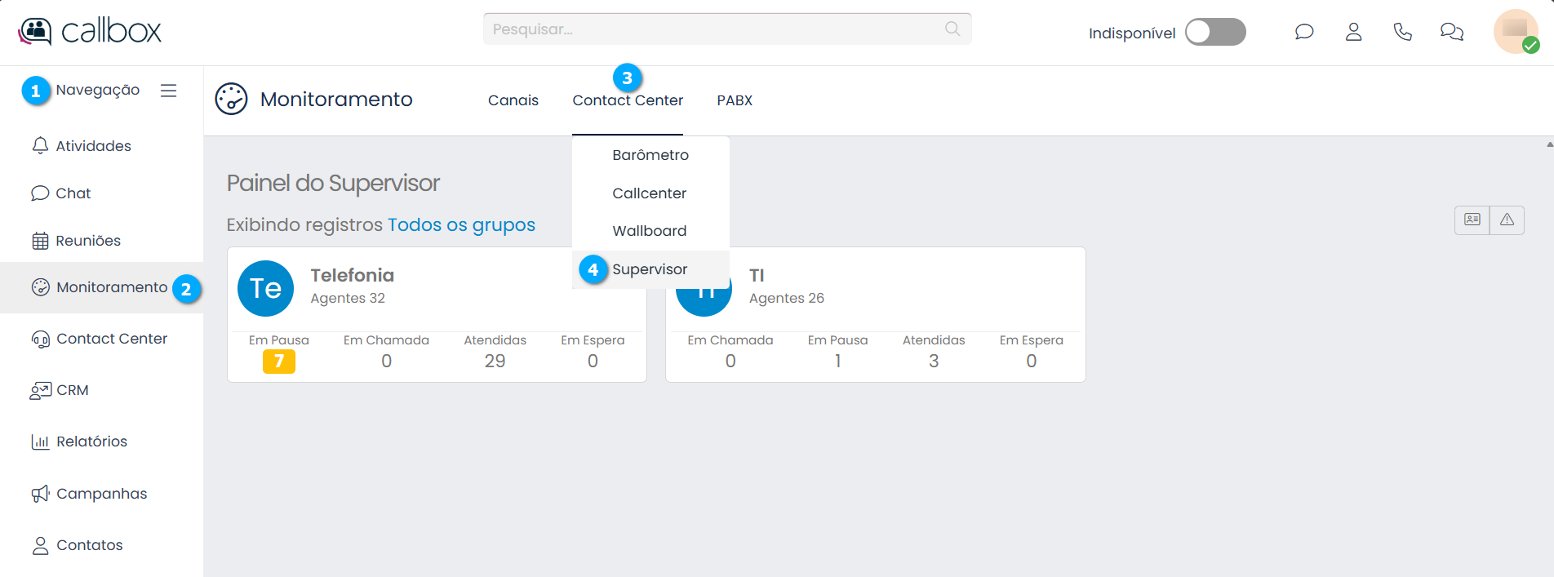Choose Wallboard in the dropdown
This screenshot has height=577, width=1554.
pyautogui.click(x=649, y=231)
